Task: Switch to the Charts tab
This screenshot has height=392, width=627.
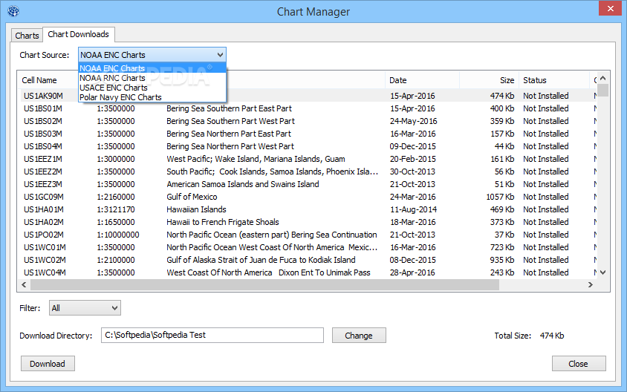Action: click(x=27, y=36)
